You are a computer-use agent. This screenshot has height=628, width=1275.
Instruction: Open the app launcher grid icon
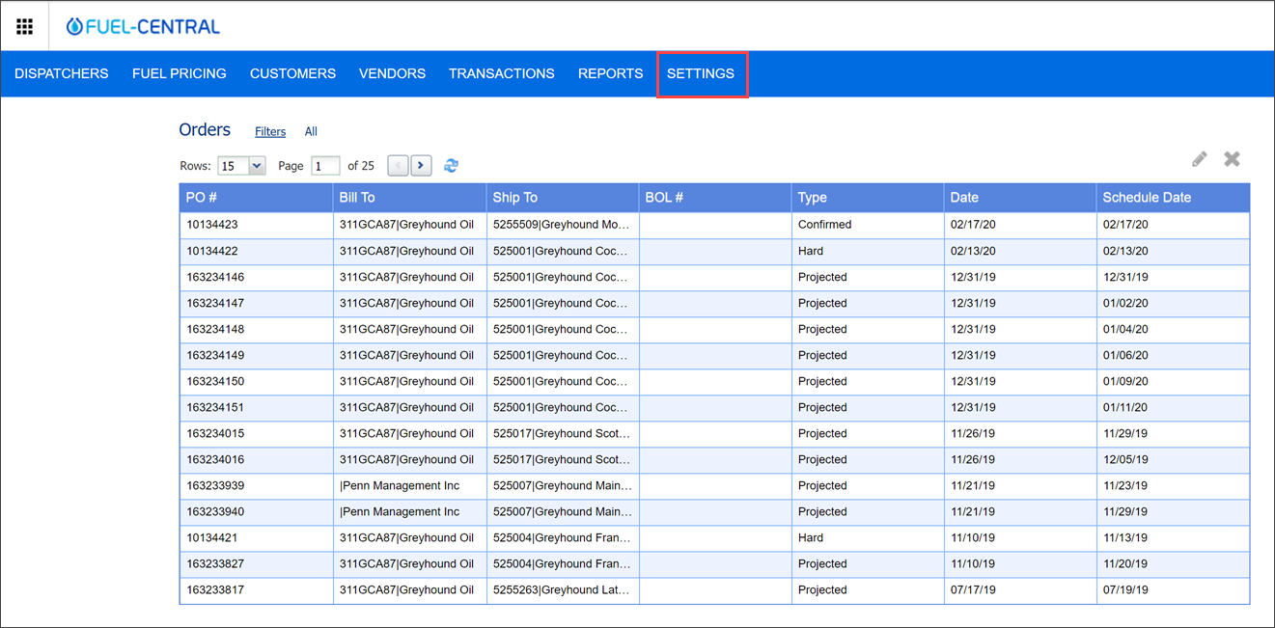tap(25, 27)
